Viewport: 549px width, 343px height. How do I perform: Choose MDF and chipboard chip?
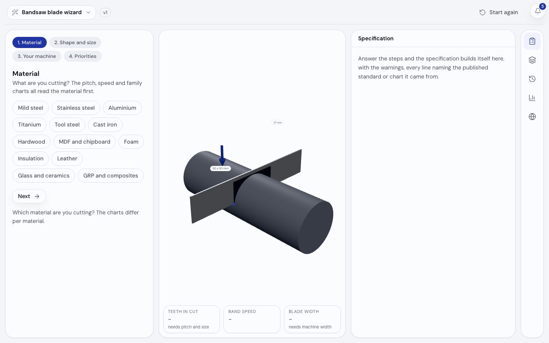coord(84,141)
